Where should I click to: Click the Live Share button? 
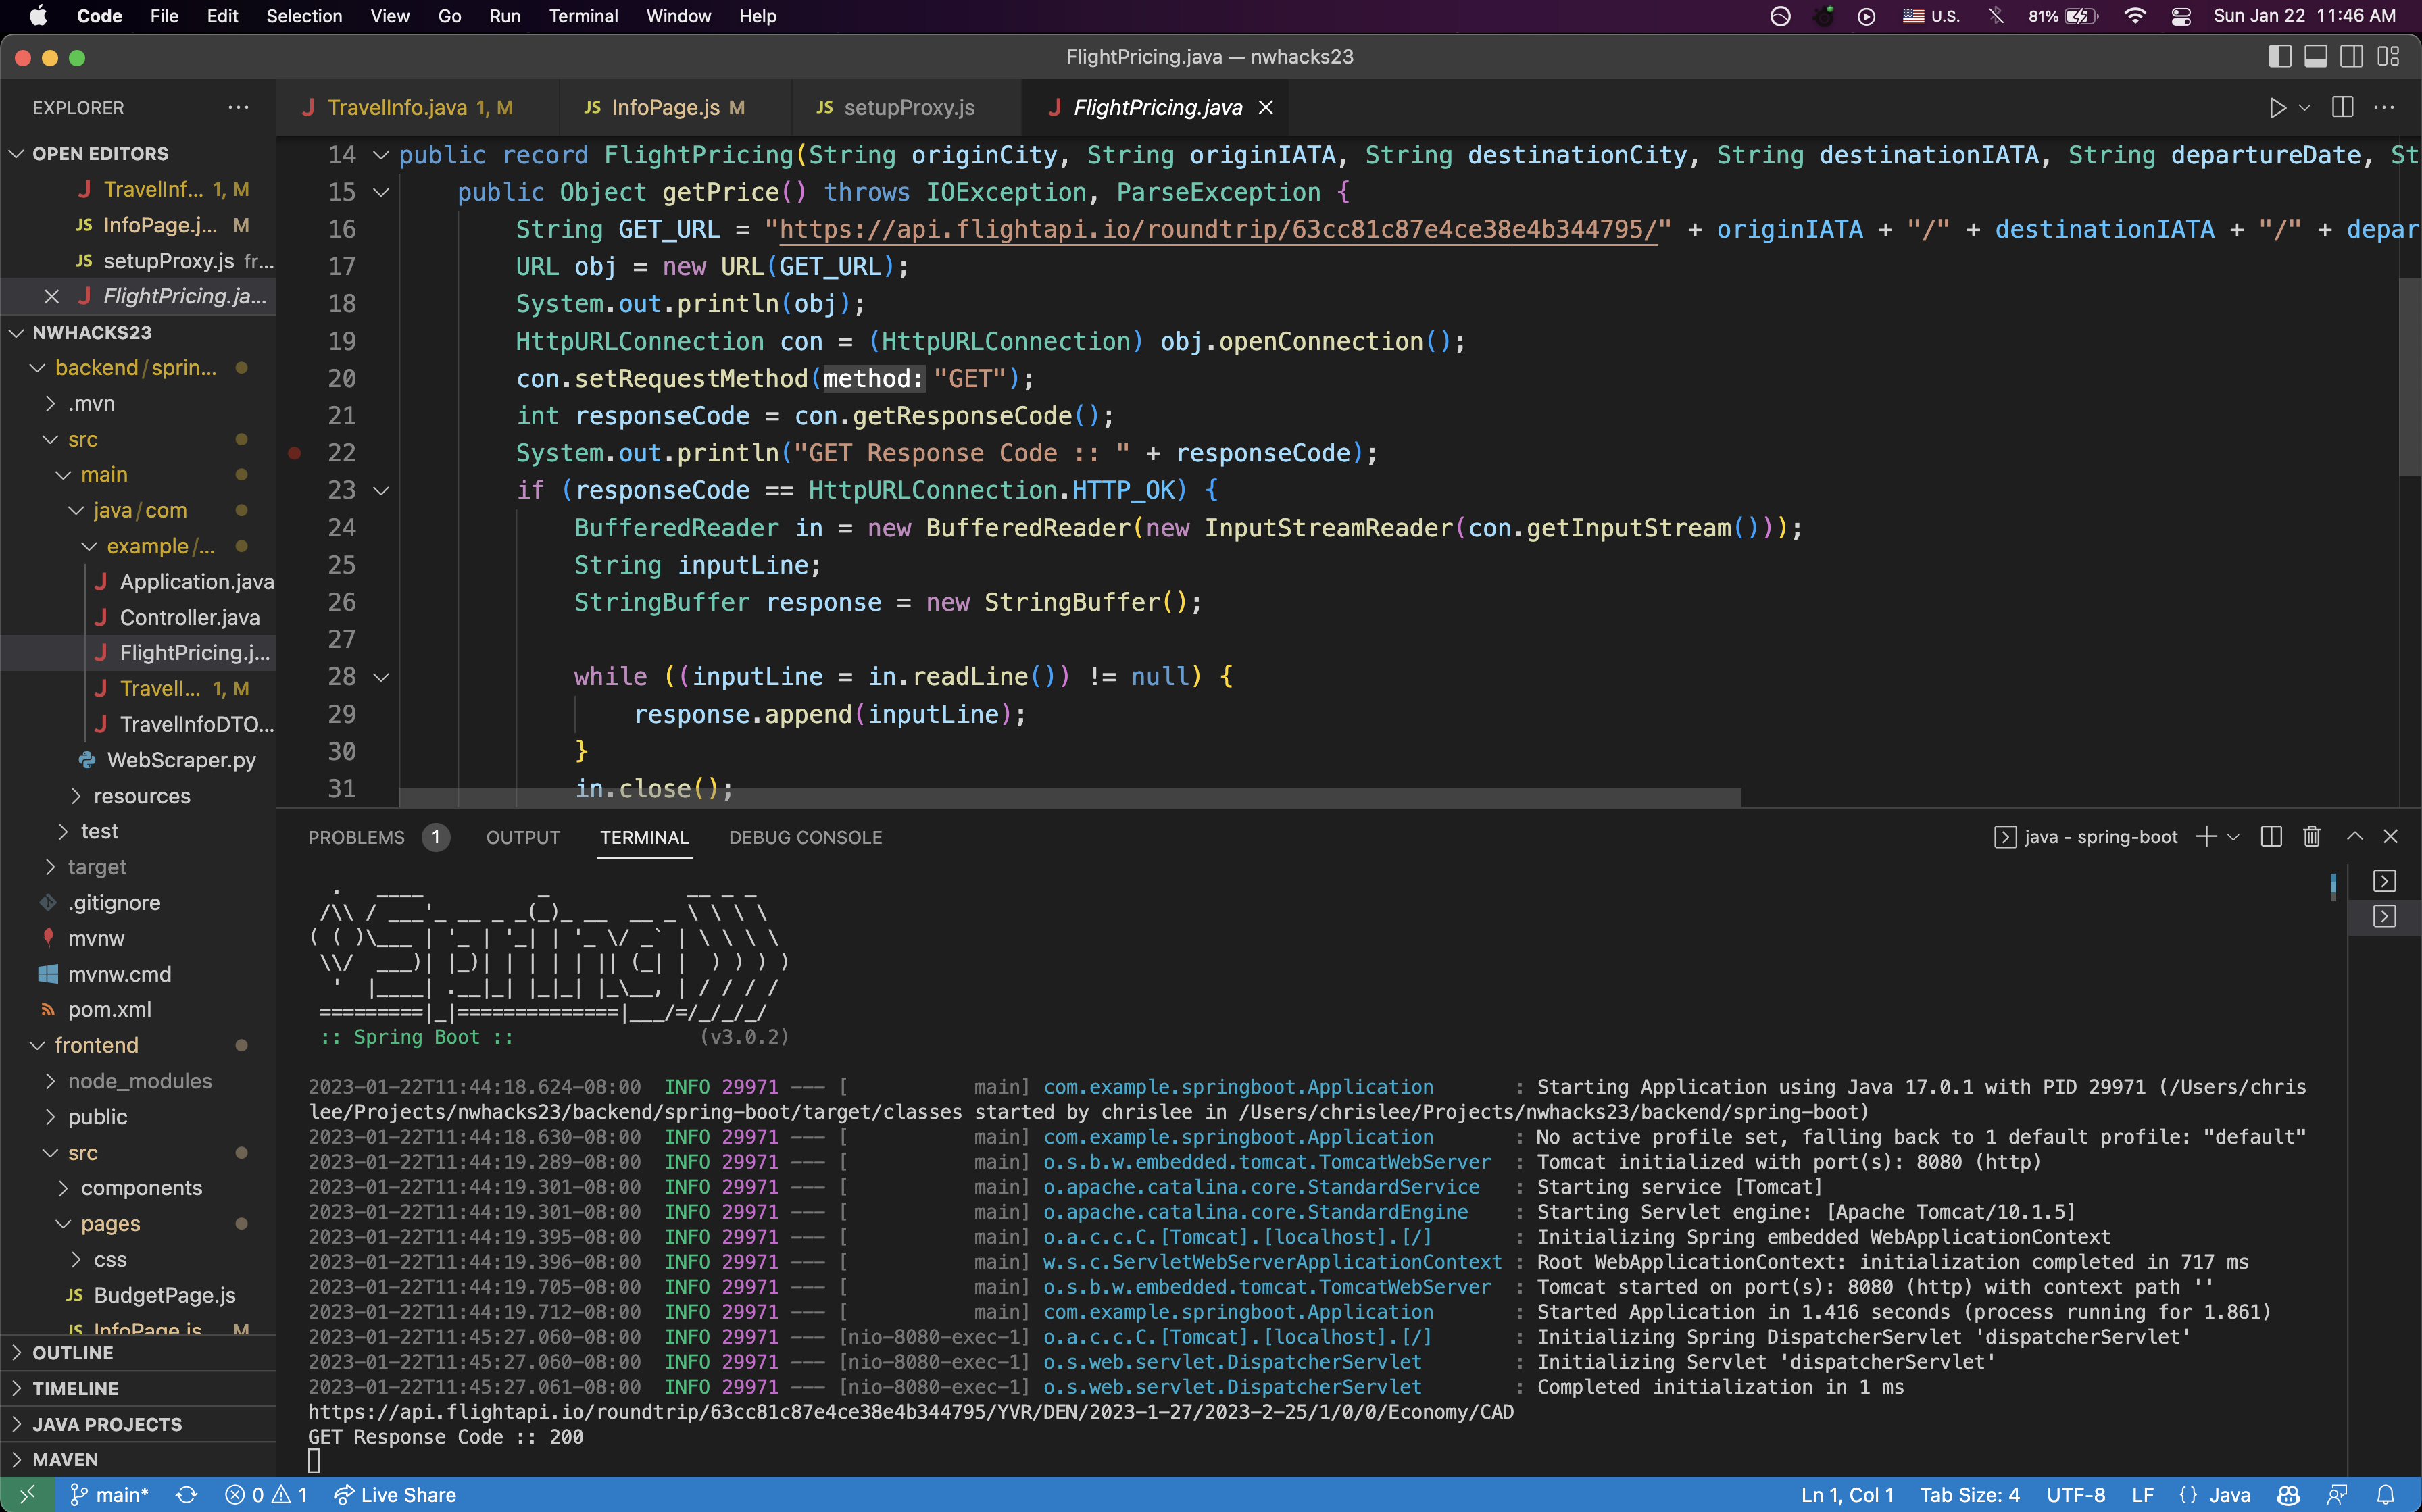point(396,1495)
